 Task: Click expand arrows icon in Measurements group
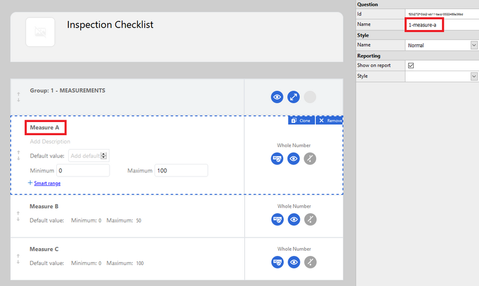[x=293, y=96]
